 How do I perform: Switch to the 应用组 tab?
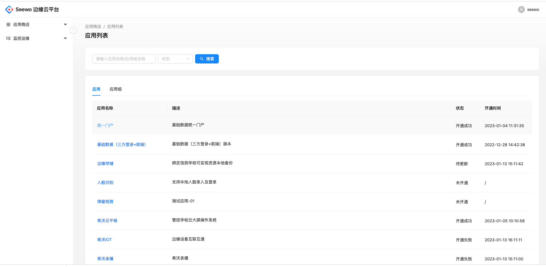pyautogui.click(x=116, y=89)
